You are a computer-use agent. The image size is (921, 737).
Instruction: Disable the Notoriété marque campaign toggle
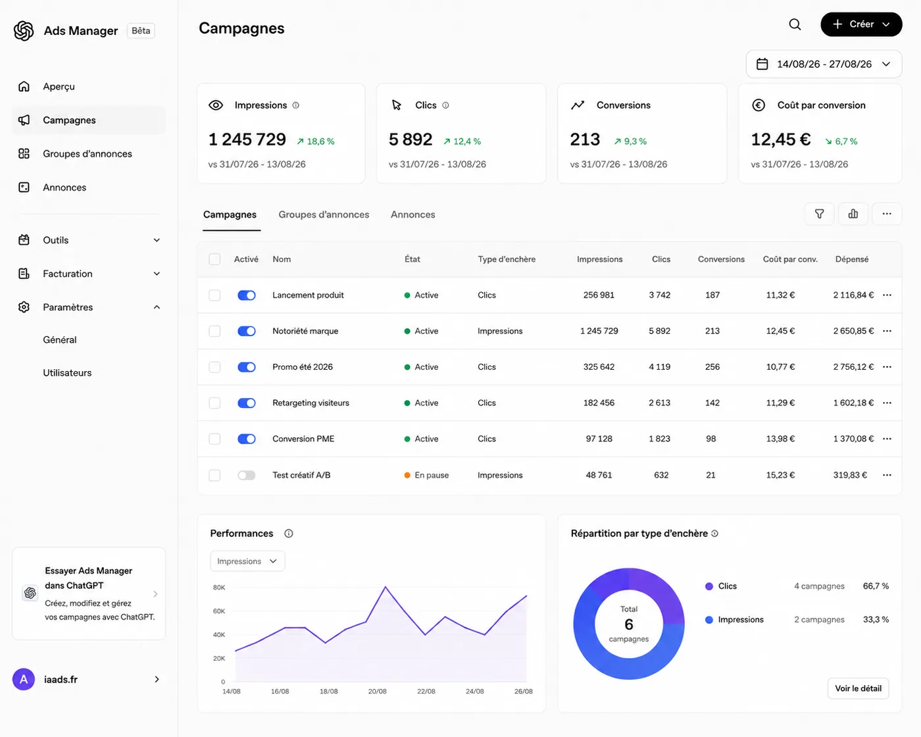point(247,331)
